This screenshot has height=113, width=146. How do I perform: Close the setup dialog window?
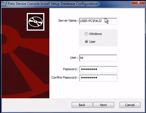tap(138, 3)
